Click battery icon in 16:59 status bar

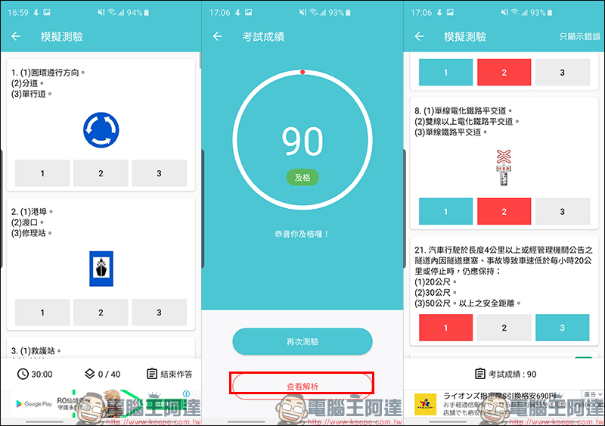pyautogui.click(x=147, y=12)
